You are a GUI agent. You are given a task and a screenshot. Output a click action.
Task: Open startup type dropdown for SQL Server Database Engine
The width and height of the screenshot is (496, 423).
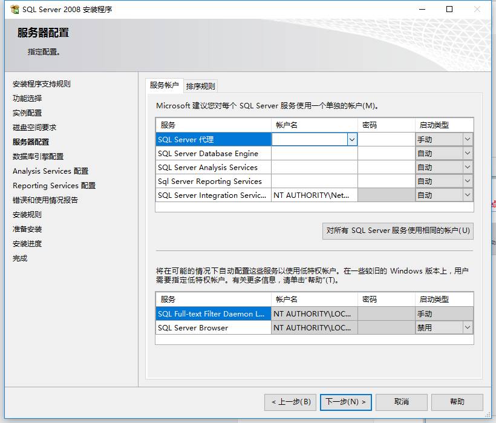tap(468, 153)
